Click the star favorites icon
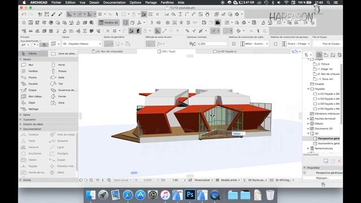Screen dimensions: 361x203 pos(24,23)
